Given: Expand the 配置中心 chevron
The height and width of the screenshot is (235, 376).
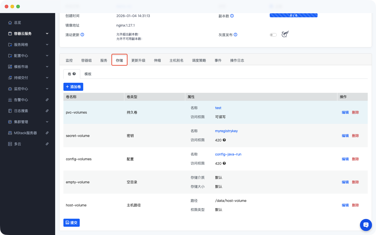Looking at the screenshot, I should coord(47,56).
